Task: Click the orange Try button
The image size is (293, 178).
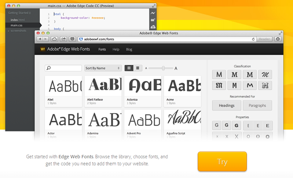Action: pos(222,162)
